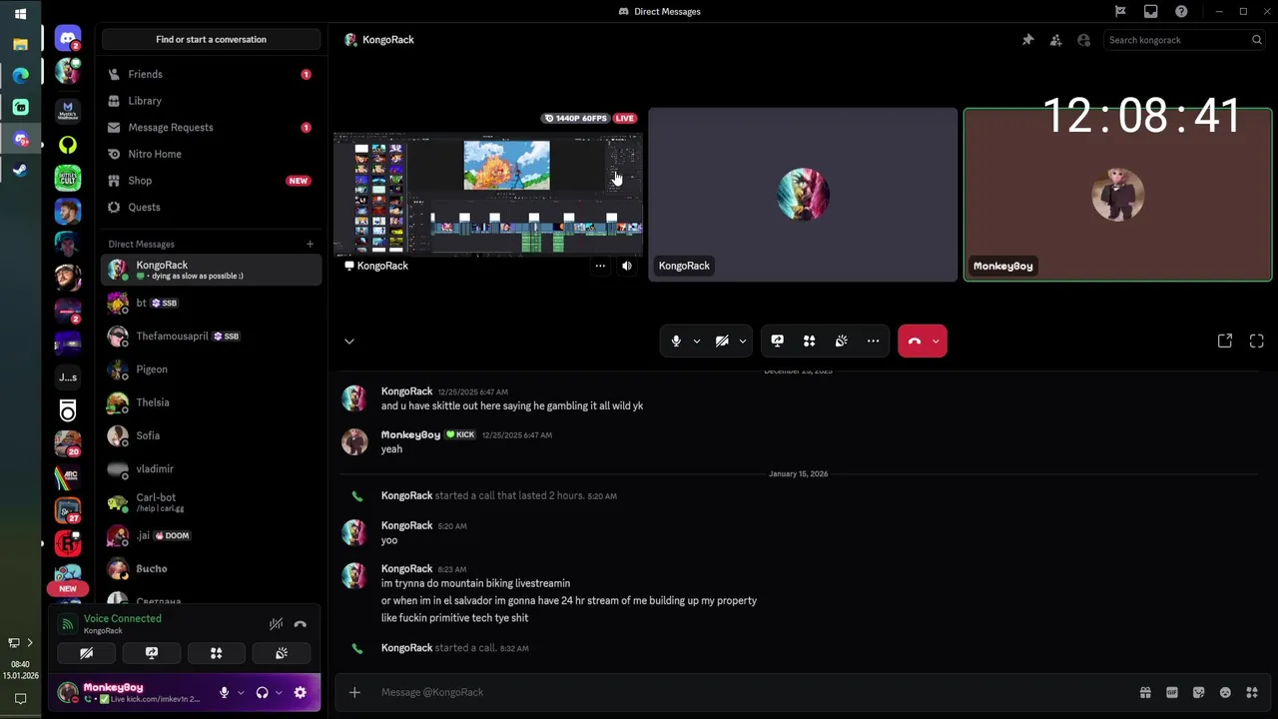Open microphone options arrow in call controls

(x=697, y=342)
